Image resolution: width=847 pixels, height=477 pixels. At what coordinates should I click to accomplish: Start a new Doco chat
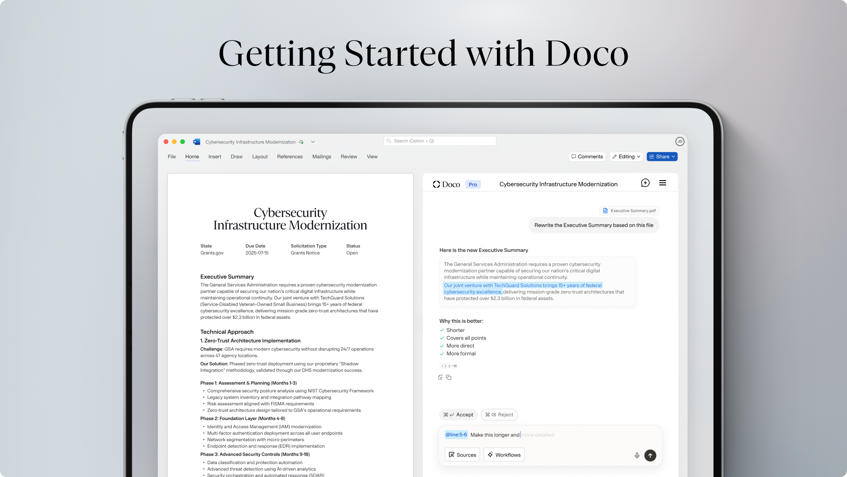click(645, 183)
